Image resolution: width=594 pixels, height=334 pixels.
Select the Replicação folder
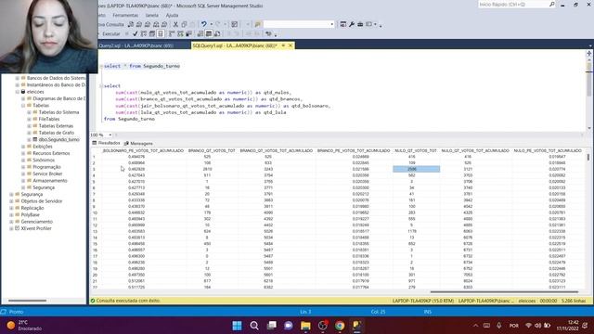click(32, 208)
